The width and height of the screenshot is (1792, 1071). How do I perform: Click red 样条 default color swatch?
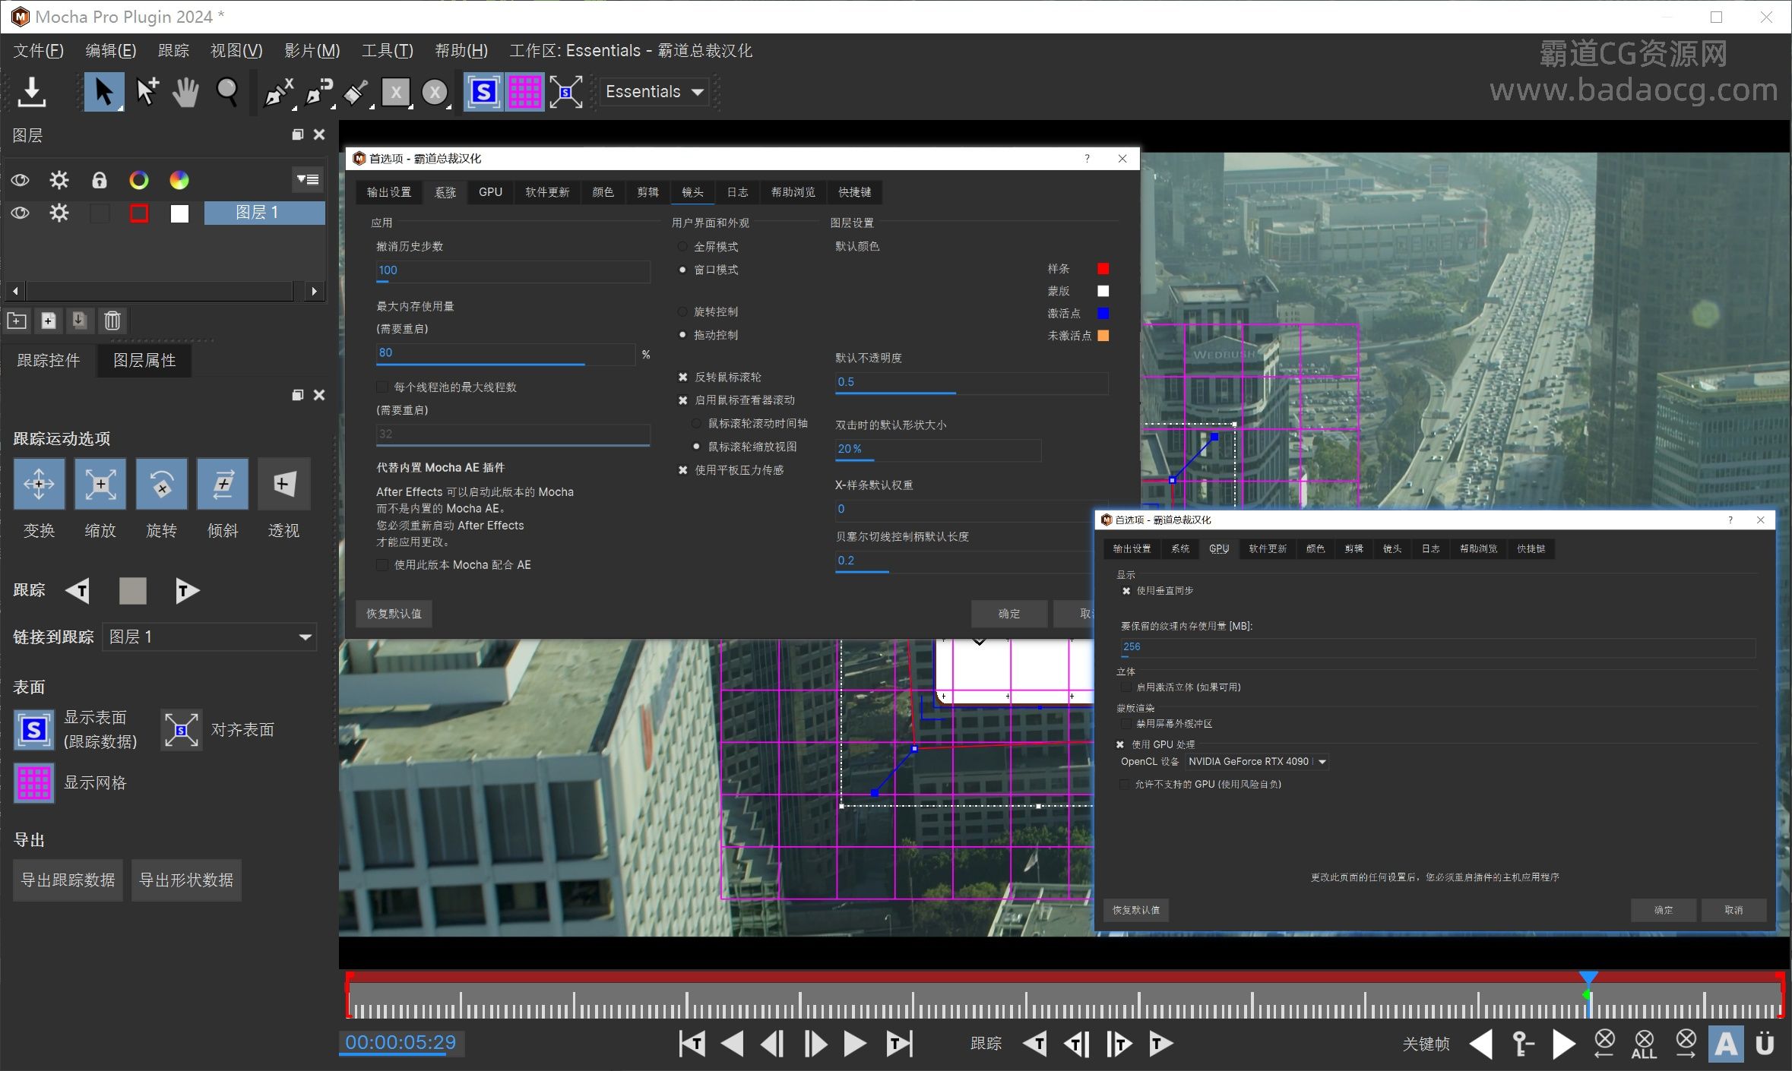pyautogui.click(x=1103, y=269)
